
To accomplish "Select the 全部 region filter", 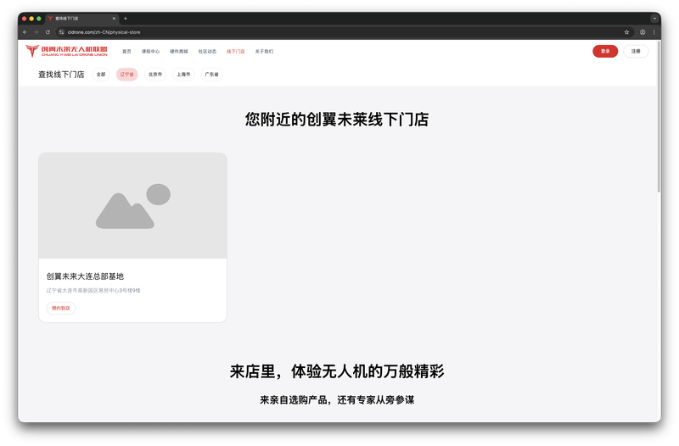I will 101,75.
